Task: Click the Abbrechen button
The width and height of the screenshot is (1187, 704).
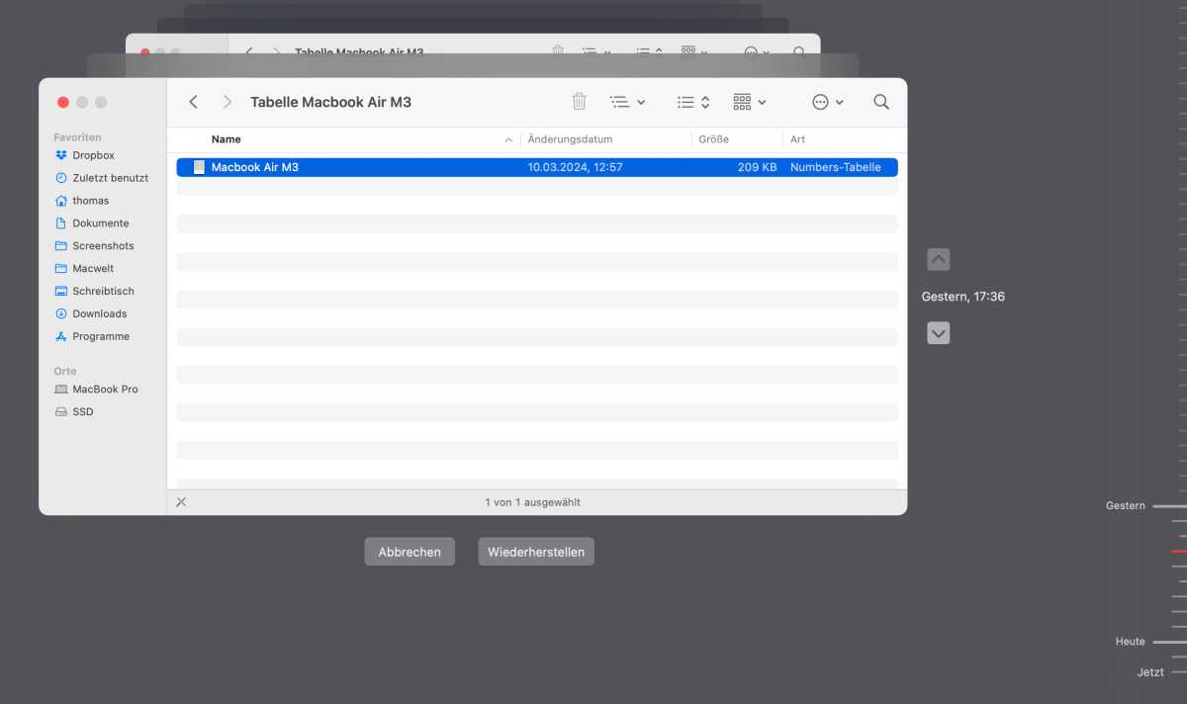Action: point(410,552)
